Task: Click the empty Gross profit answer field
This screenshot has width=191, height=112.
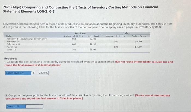Action: pyautogui.click(x=34, y=106)
